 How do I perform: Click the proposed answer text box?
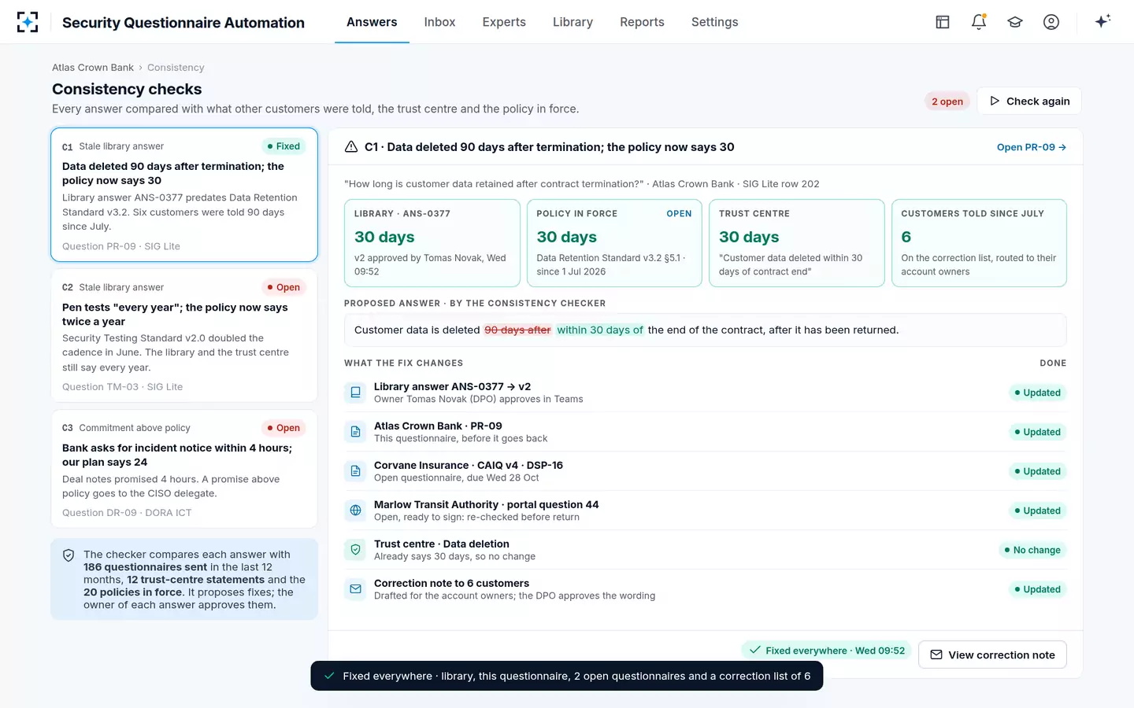click(x=706, y=330)
